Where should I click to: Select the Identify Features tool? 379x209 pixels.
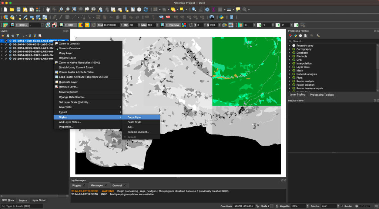tap(194, 9)
